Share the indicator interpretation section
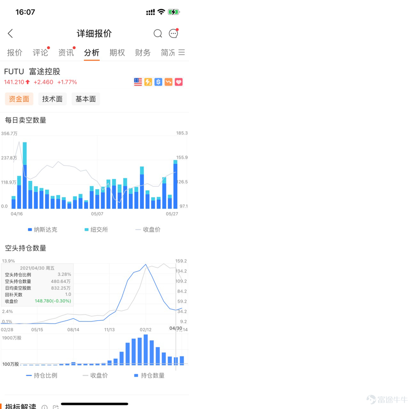The width and height of the screenshot is (413, 409). click(x=55, y=407)
